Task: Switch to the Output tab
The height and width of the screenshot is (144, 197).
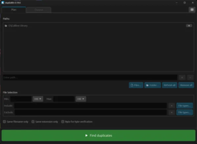Action: 39,10
